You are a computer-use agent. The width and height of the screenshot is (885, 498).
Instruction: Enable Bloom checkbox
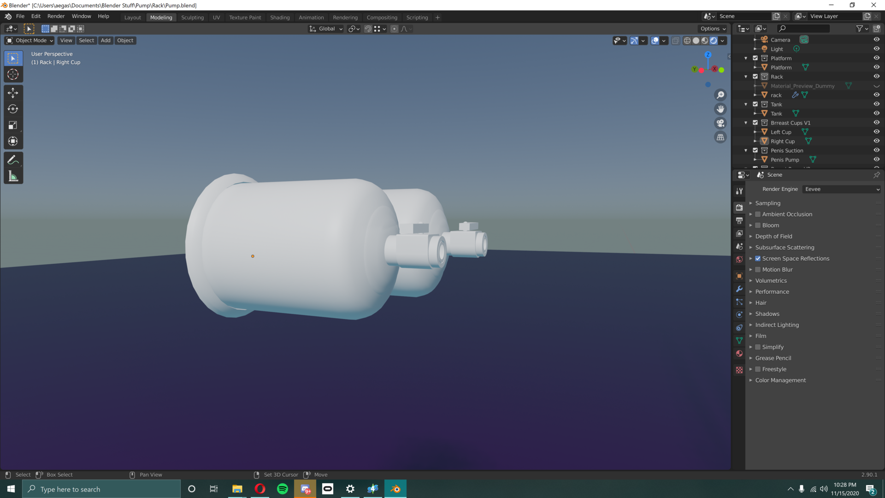(x=758, y=225)
